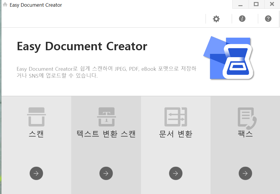Maximize the Easy Document Creator window
The width and height of the screenshot is (280, 194).
[x=256, y=4]
